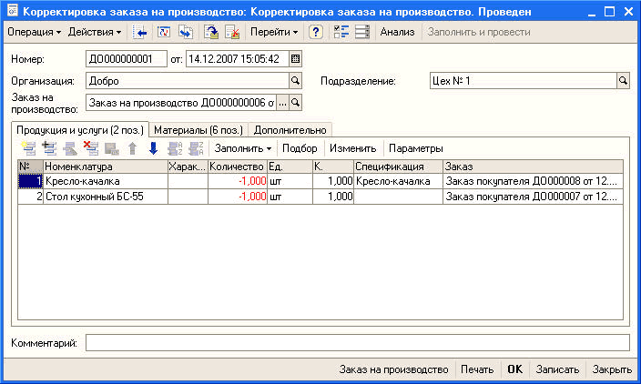Image resolution: width=641 pixels, height=384 pixels.
Task: Move row down blue arrow icon
Action: coord(153,148)
